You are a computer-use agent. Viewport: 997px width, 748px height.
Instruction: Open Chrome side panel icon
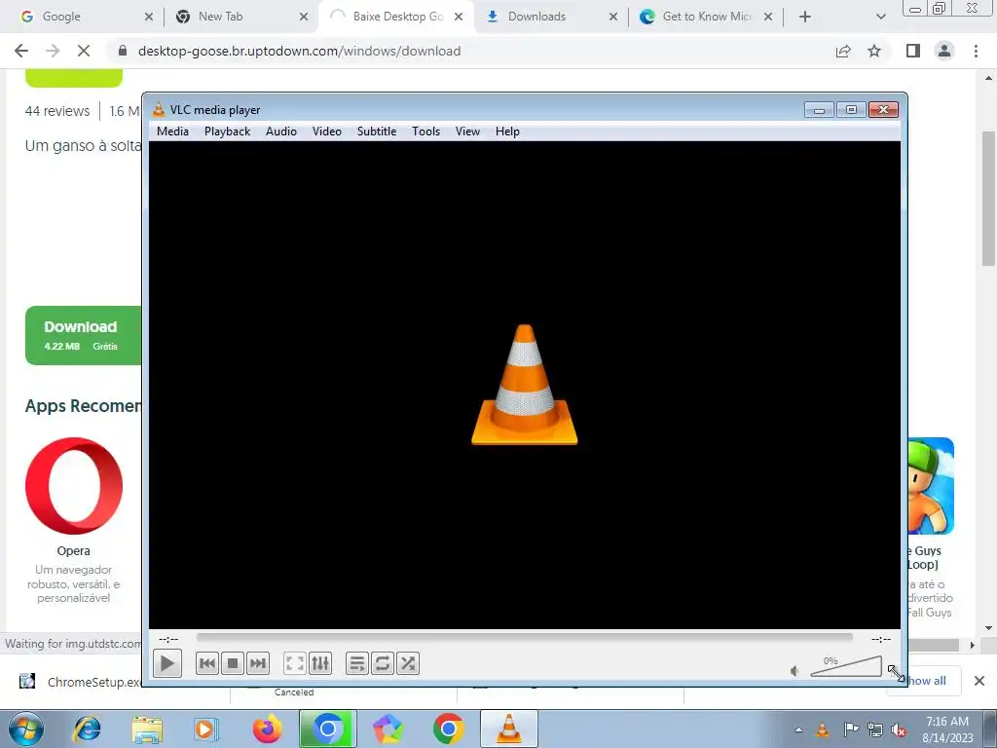(913, 51)
